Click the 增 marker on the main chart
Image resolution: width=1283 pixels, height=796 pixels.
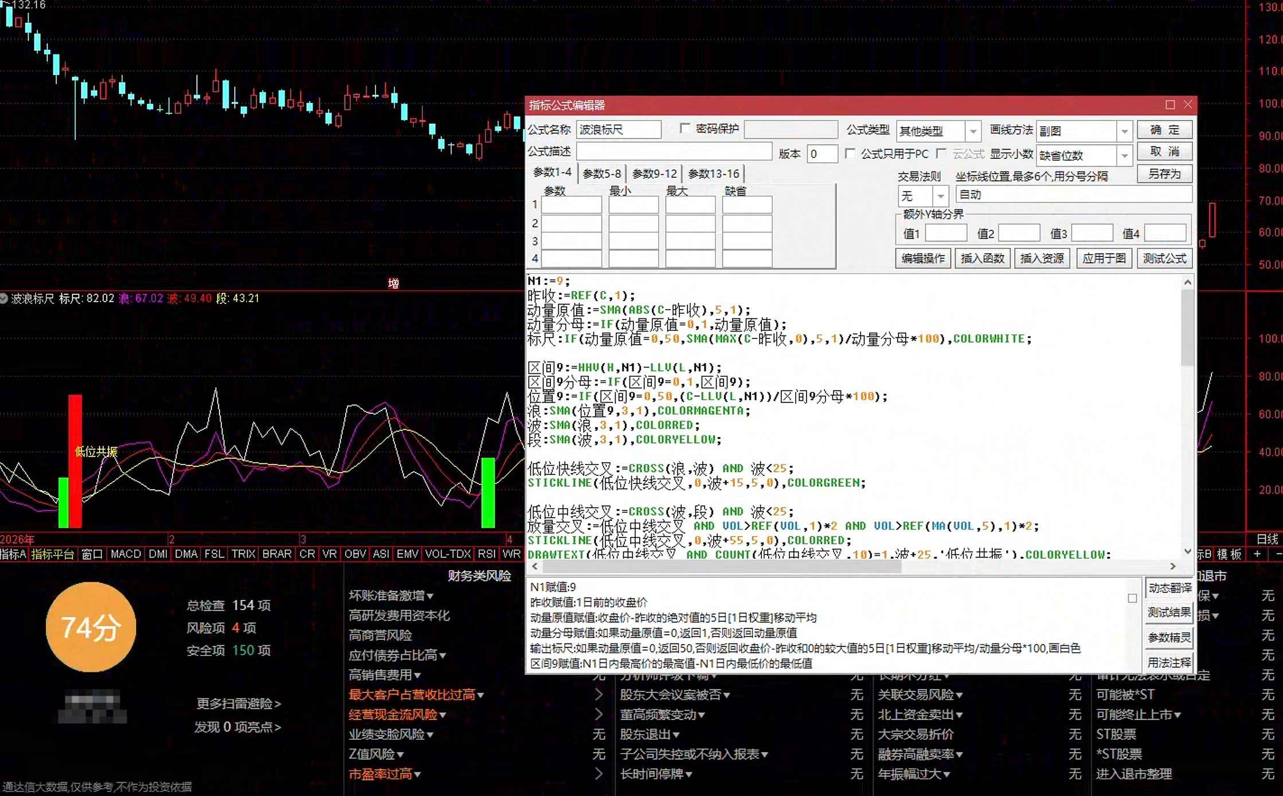click(393, 283)
